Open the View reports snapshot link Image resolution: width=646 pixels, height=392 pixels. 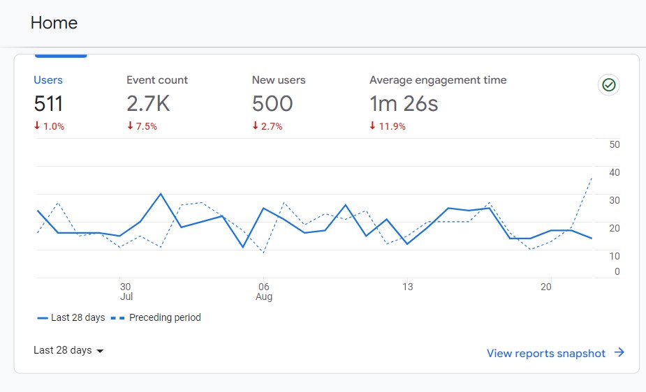545,354
